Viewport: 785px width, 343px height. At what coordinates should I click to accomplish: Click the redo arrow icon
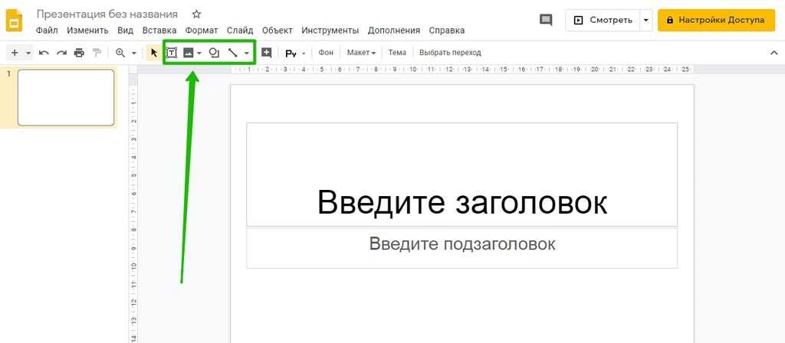pos(61,53)
